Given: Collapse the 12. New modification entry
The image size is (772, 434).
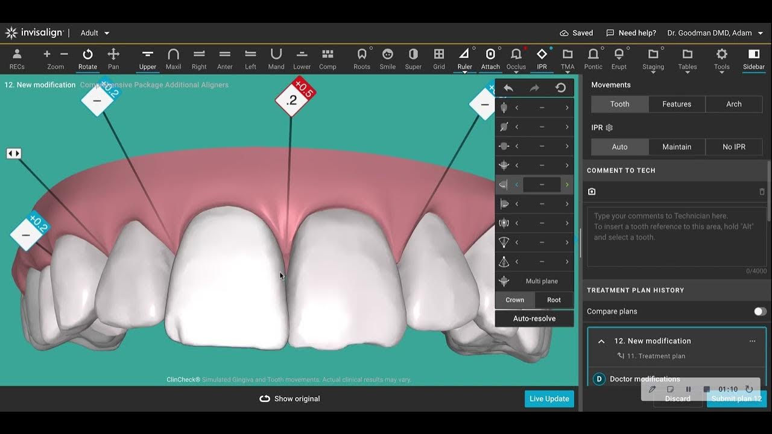Looking at the screenshot, I should click(x=601, y=341).
